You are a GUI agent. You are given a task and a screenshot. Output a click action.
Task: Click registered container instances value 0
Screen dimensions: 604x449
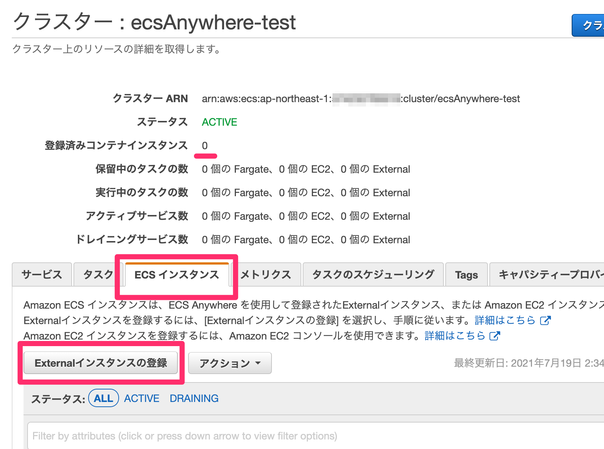click(x=205, y=146)
